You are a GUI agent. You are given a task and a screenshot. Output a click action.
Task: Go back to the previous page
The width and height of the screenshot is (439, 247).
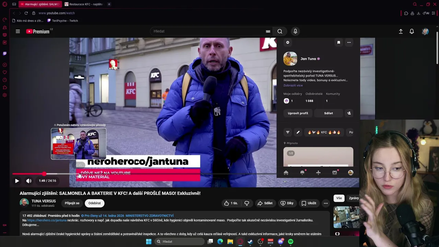tap(14, 13)
